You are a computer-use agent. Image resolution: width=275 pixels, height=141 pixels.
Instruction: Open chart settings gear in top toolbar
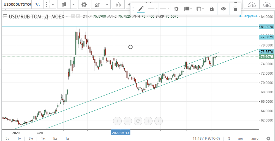tap(84, 5)
